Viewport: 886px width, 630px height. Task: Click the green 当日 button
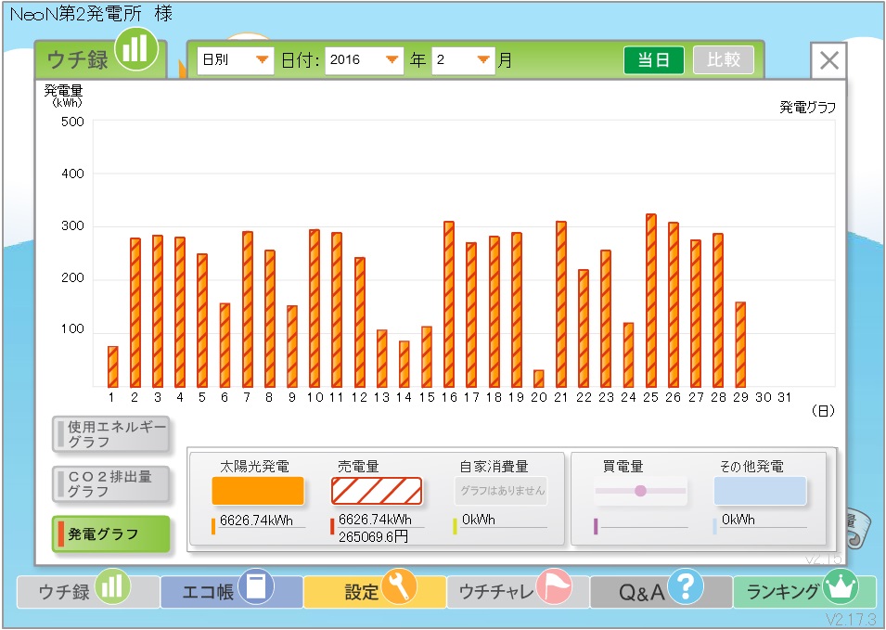(x=654, y=60)
